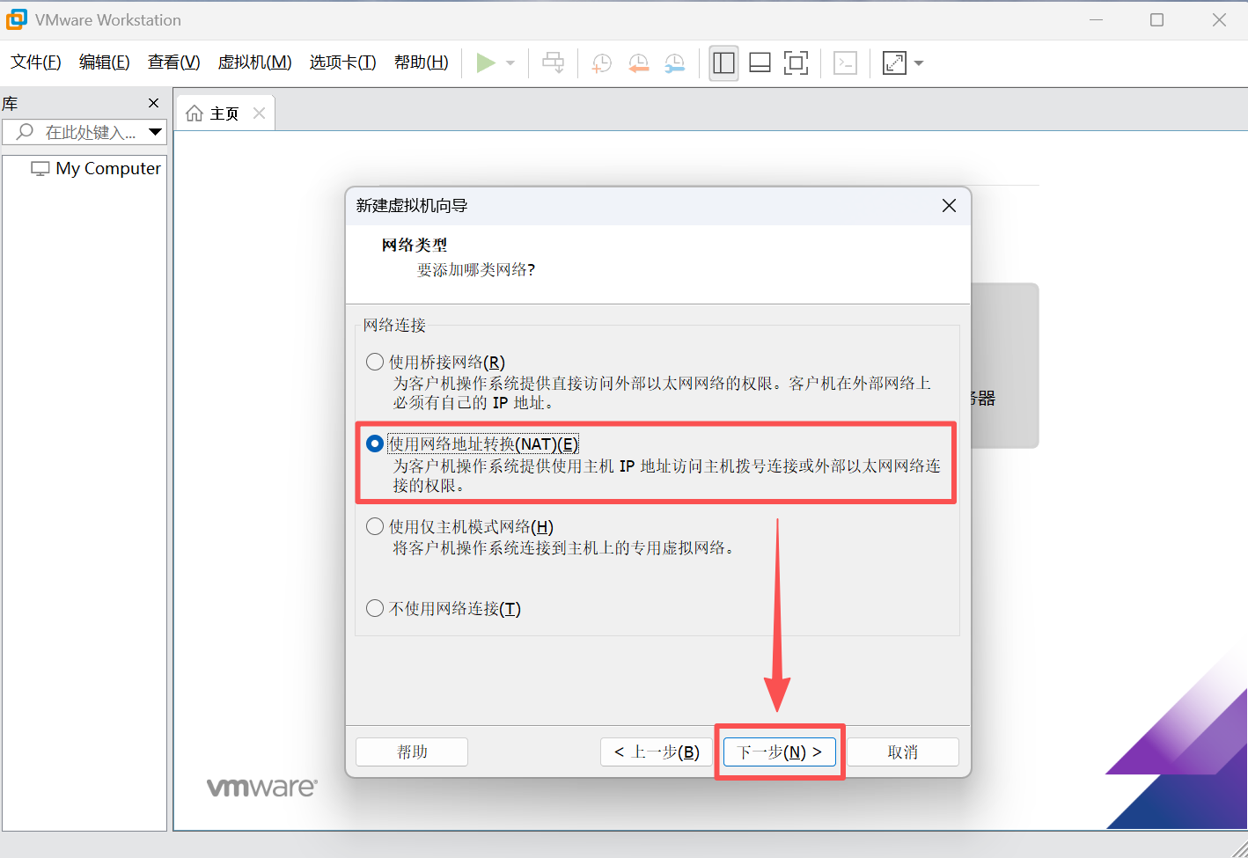This screenshot has width=1248, height=858.
Task: Select 使用桥接网络(R) radio button
Action: [x=375, y=362]
